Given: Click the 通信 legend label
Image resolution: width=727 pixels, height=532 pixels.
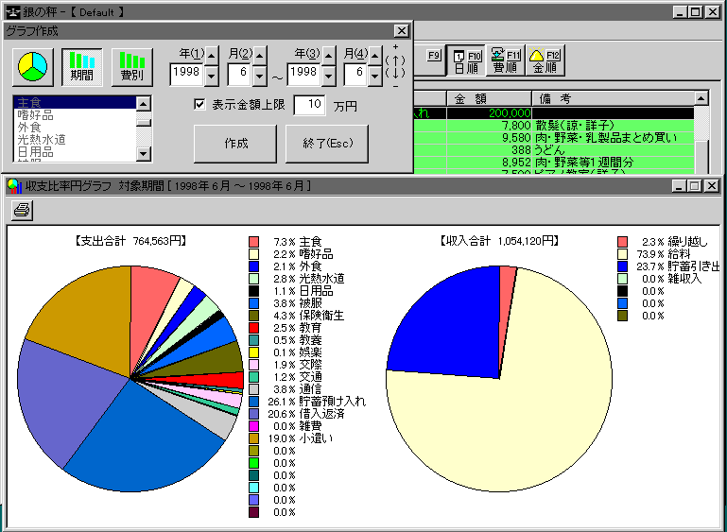Looking at the screenshot, I should (x=310, y=389).
